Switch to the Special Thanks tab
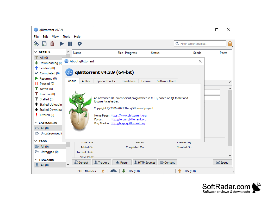Screen dimensions: 267x200 pyautogui.click(x=106, y=81)
